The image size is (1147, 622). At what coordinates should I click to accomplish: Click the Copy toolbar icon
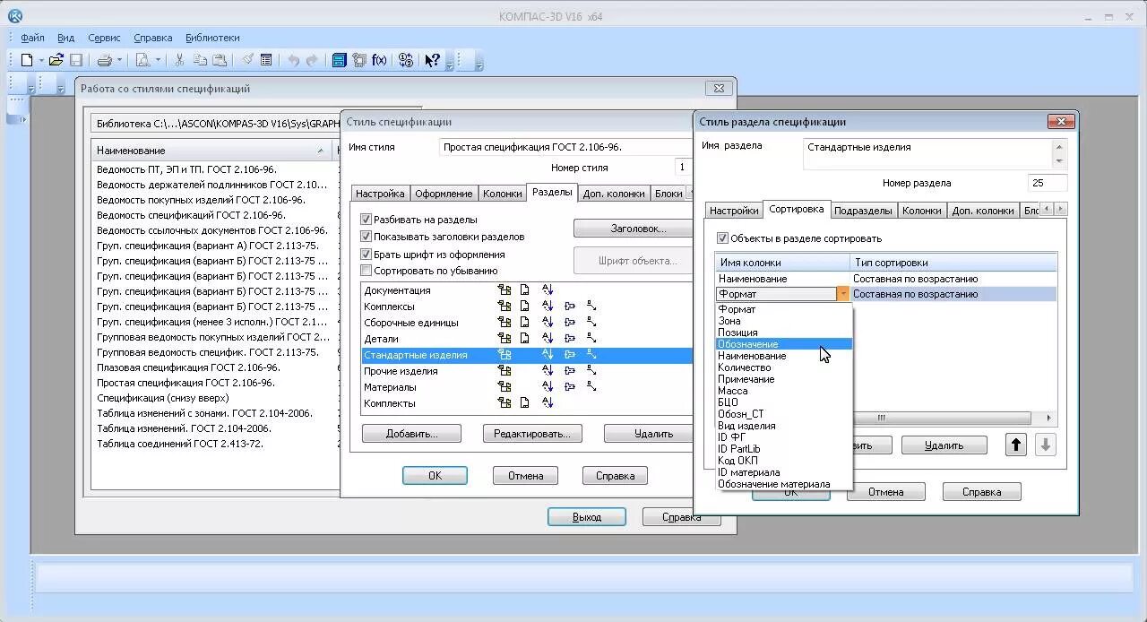[x=199, y=60]
